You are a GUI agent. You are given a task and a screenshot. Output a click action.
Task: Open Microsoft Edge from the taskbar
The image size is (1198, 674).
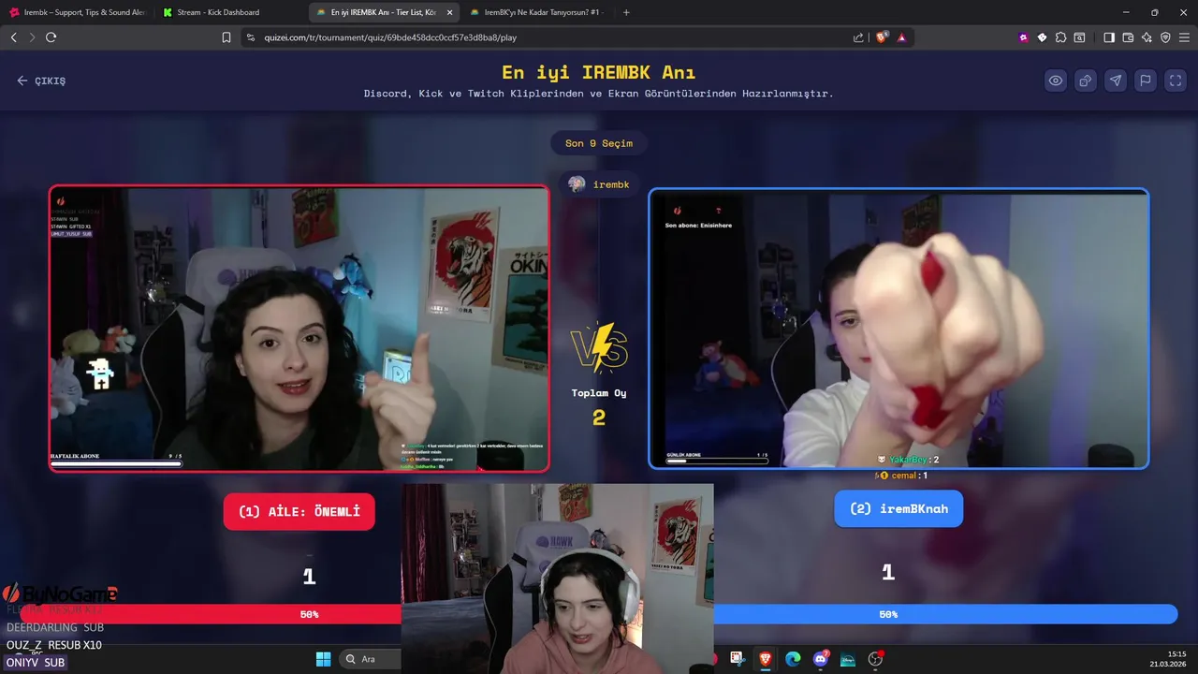click(793, 659)
